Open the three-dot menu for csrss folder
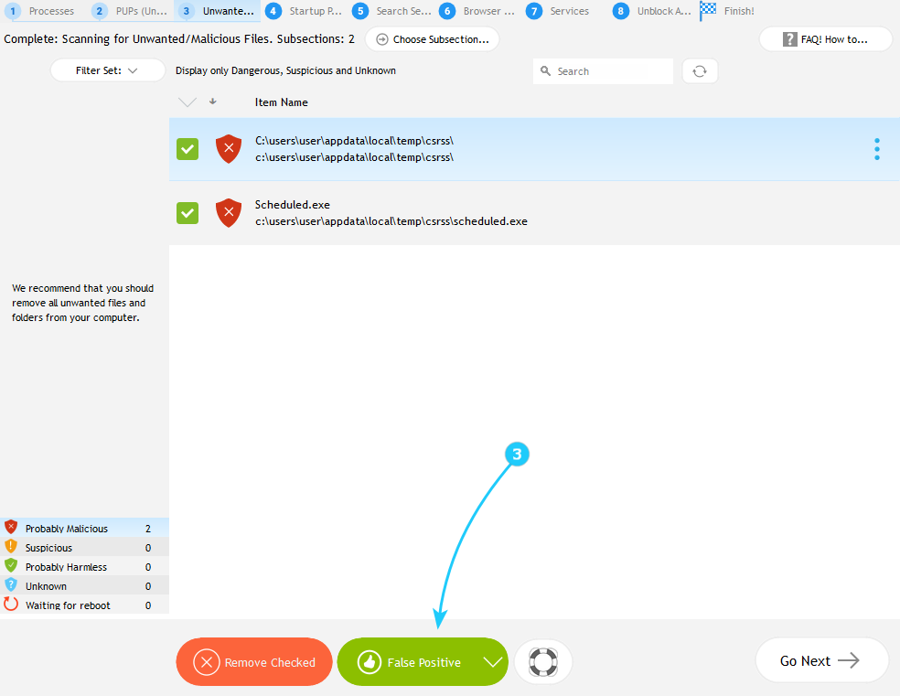900x696 pixels. click(876, 149)
